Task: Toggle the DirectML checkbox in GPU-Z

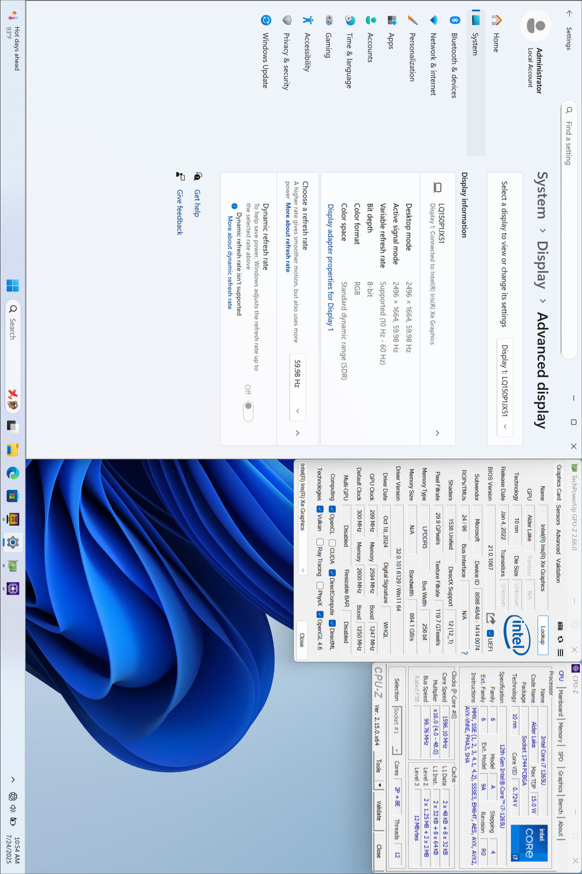Action: click(332, 623)
